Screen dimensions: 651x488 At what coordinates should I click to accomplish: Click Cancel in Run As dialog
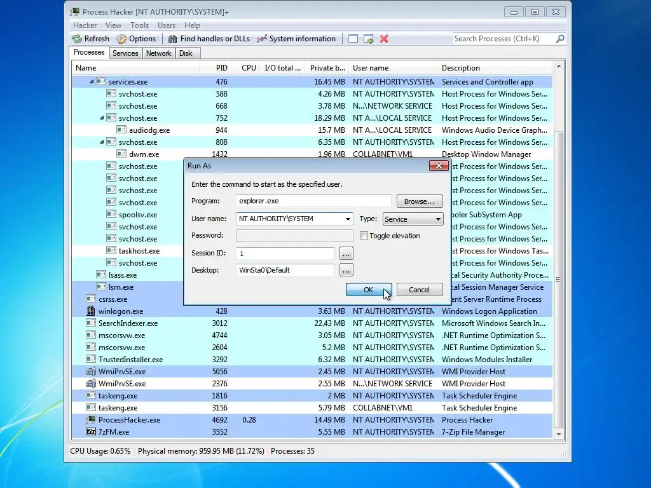[420, 290]
